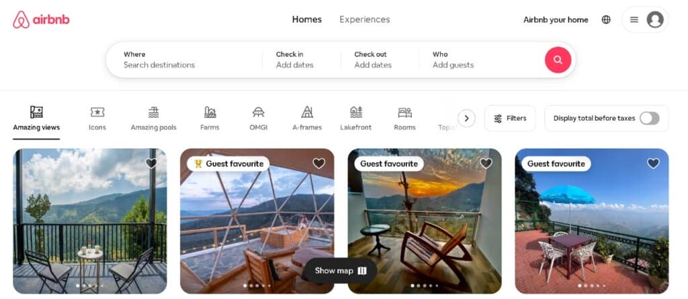This screenshot has width=688, height=299.
Task: Click the Show map button
Action: tap(341, 271)
